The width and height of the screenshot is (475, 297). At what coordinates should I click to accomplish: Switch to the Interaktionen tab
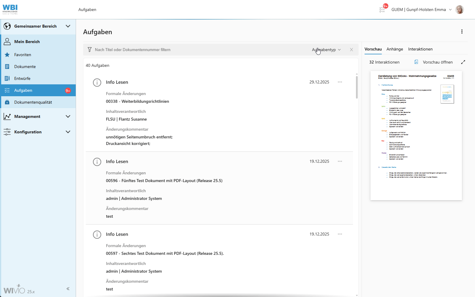click(420, 49)
